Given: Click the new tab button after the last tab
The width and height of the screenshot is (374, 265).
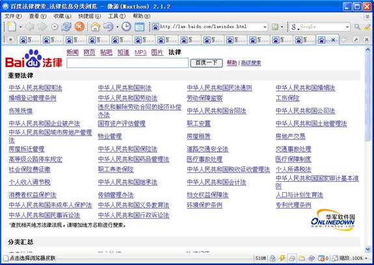Looking at the screenshot, I should [x=343, y=40].
